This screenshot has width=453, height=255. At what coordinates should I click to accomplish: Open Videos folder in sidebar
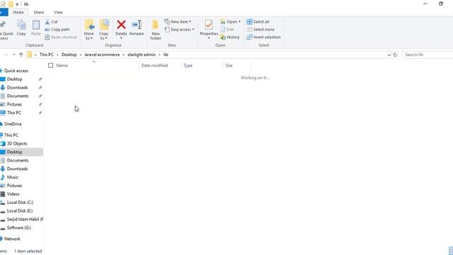click(13, 194)
